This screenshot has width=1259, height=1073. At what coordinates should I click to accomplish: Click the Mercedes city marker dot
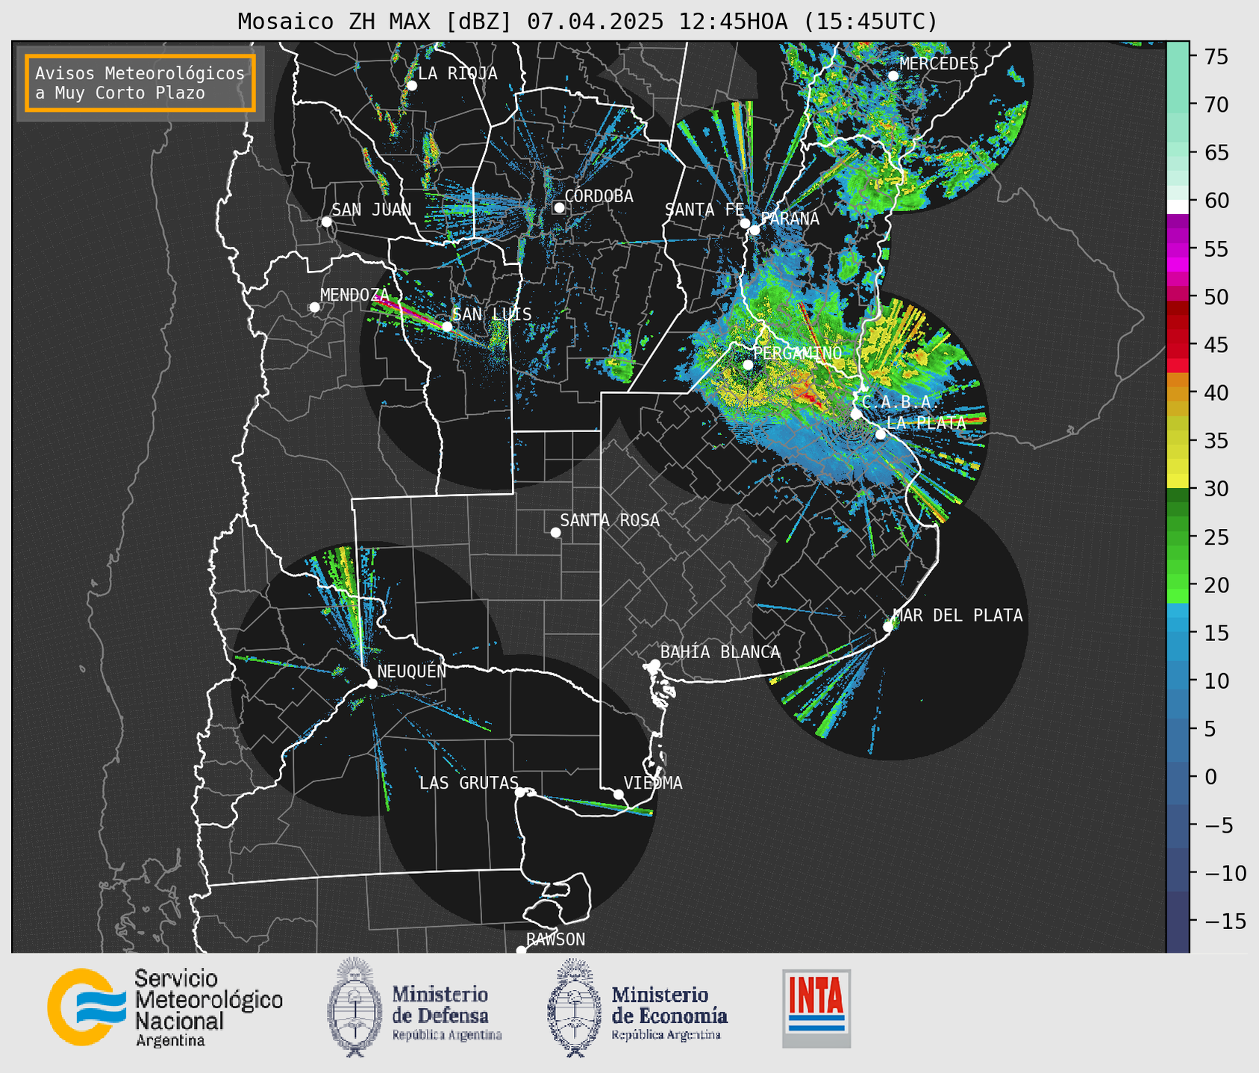pos(893,75)
